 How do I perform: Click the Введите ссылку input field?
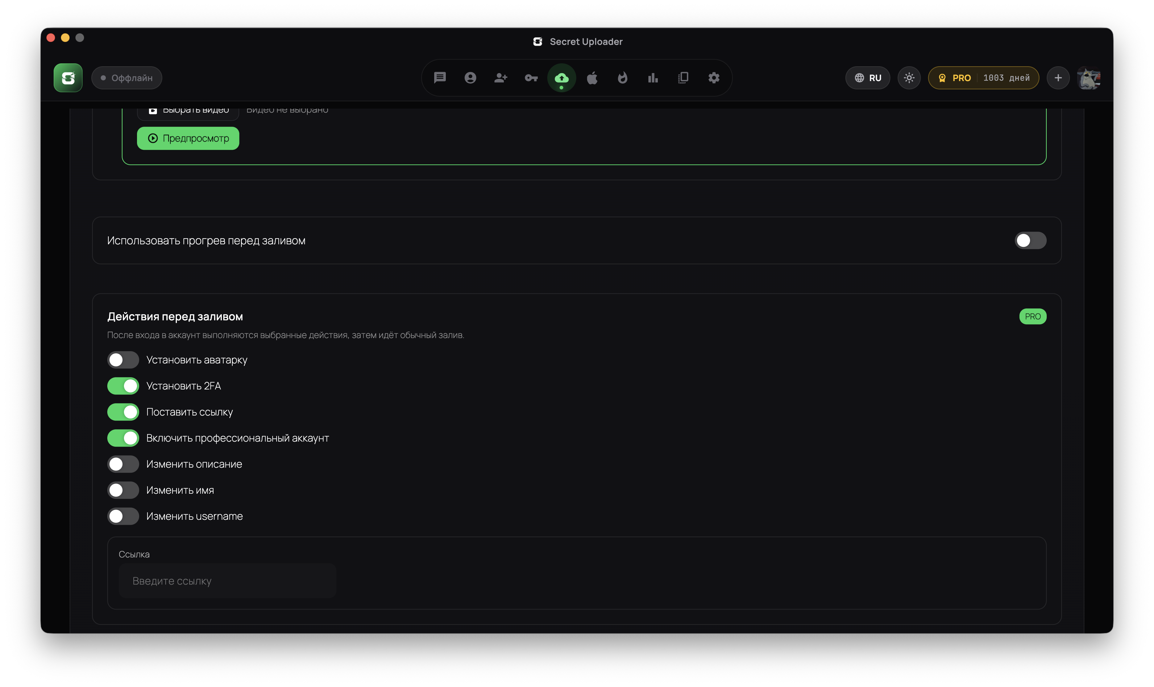click(228, 581)
